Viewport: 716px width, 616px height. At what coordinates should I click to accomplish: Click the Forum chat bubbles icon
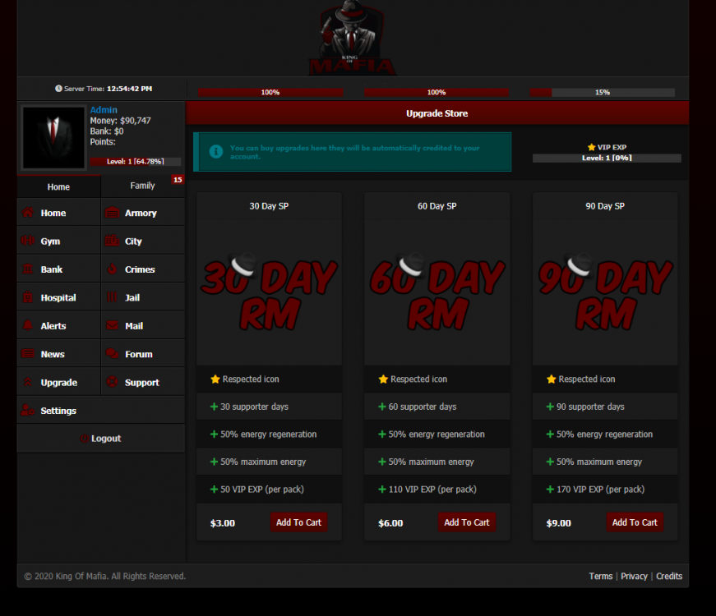[112, 354]
